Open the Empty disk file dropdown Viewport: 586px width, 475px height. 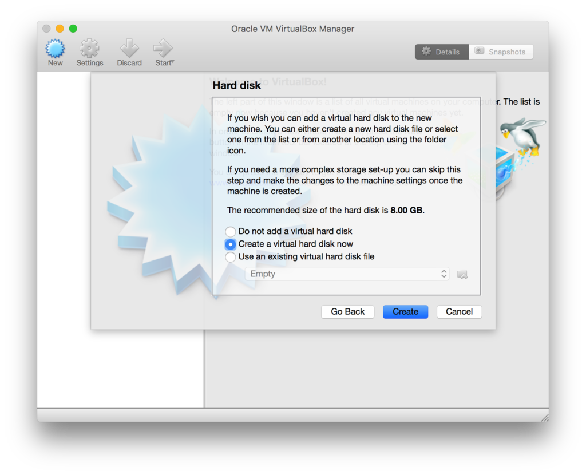[x=347, y=274]
